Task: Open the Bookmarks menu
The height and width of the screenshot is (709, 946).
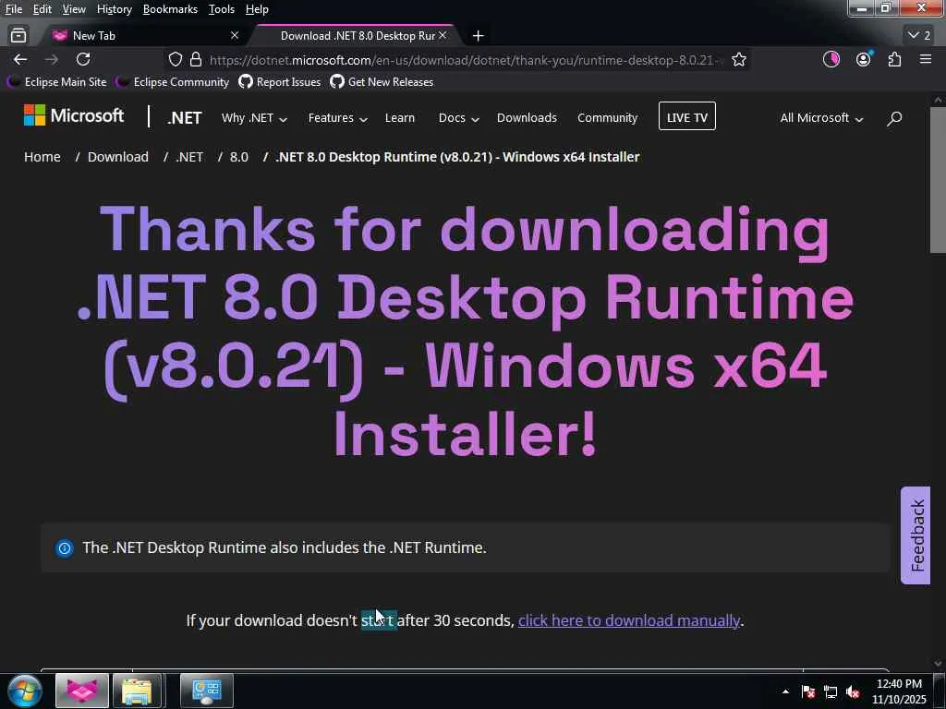Action: pyautogui.click(x=170, y=9)
